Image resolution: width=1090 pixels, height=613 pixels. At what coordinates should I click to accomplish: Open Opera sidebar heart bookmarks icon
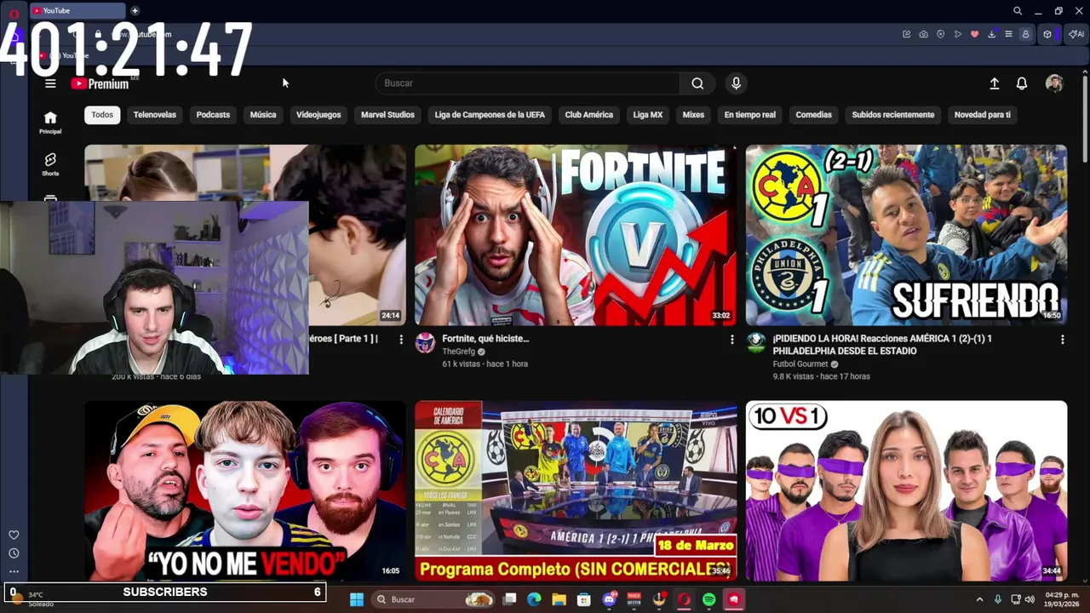tap(14, 535)
